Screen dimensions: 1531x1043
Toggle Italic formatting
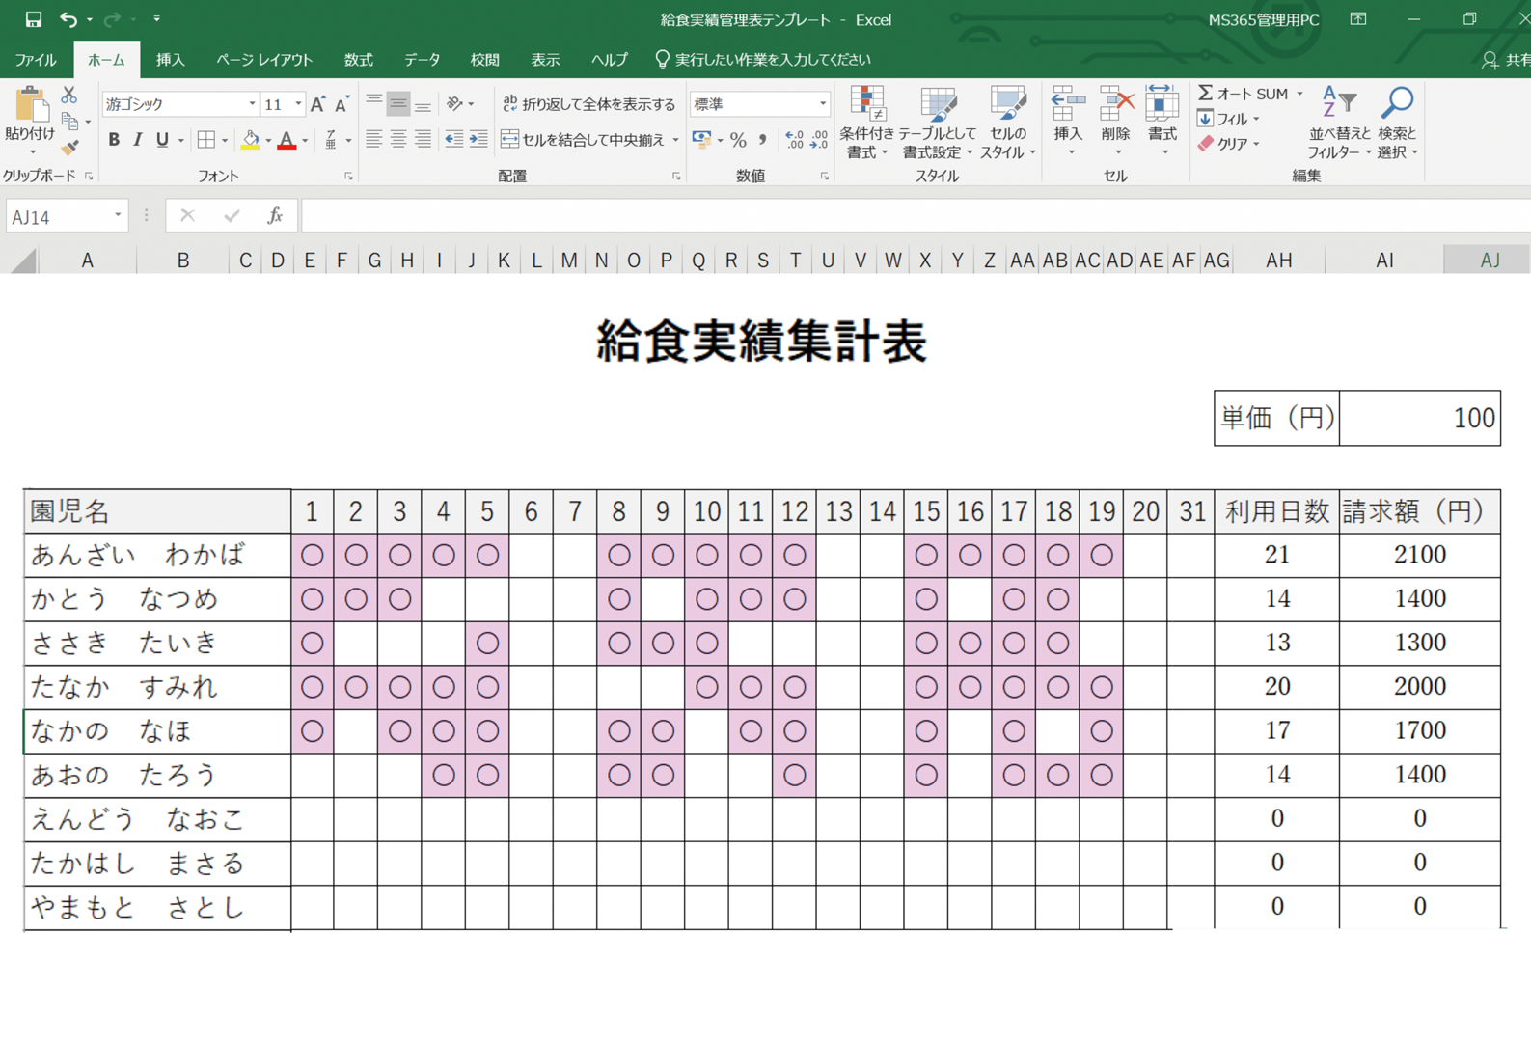[x=138, y=141]
